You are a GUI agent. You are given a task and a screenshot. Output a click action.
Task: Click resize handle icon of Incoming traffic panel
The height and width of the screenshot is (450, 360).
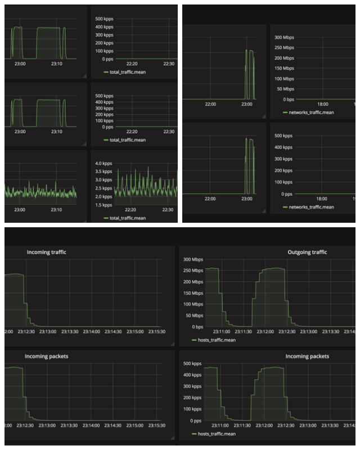click(172, 343)
